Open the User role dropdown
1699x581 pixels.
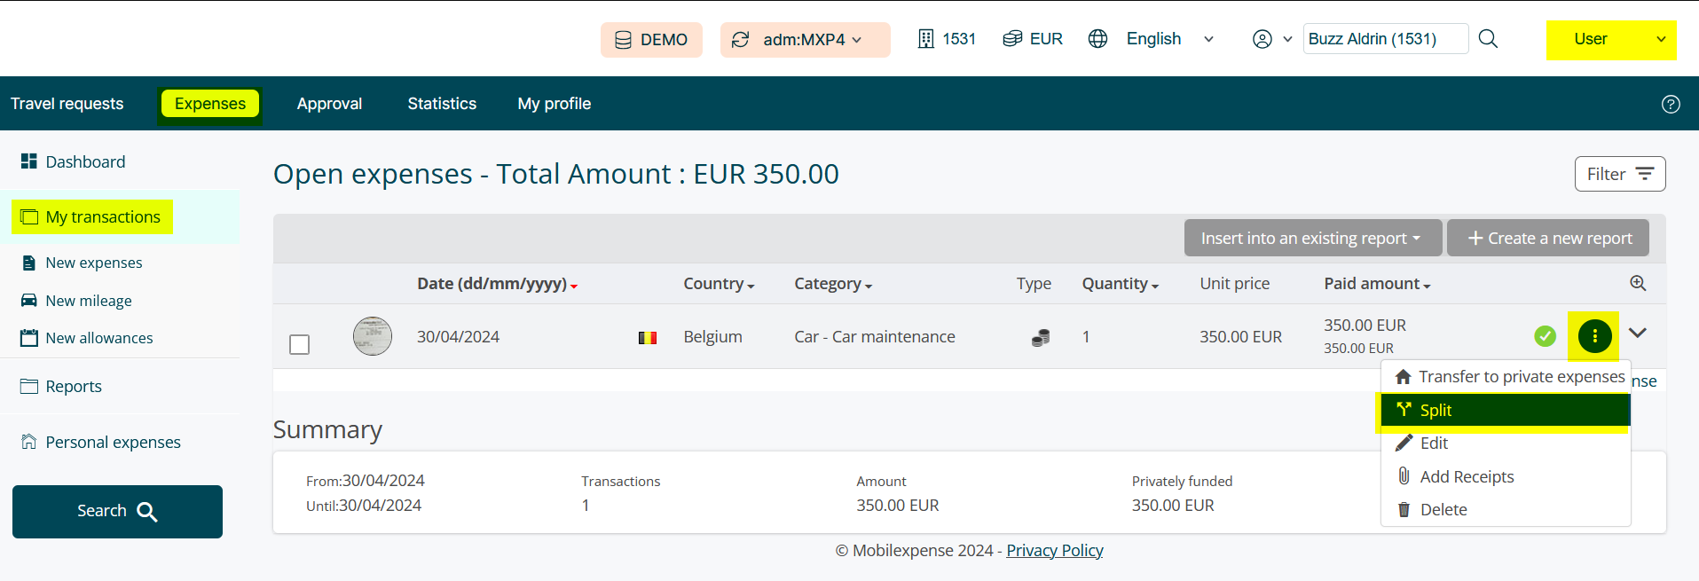[1610, 40]
